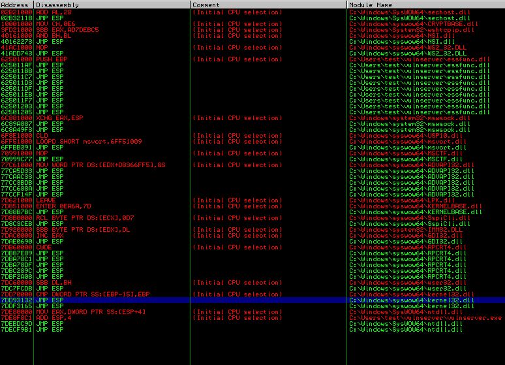This screenshot has height=365, width=505.
Task: Select KERNELBASE.dll address 7D88B7BC
Action: click(16, 212)
